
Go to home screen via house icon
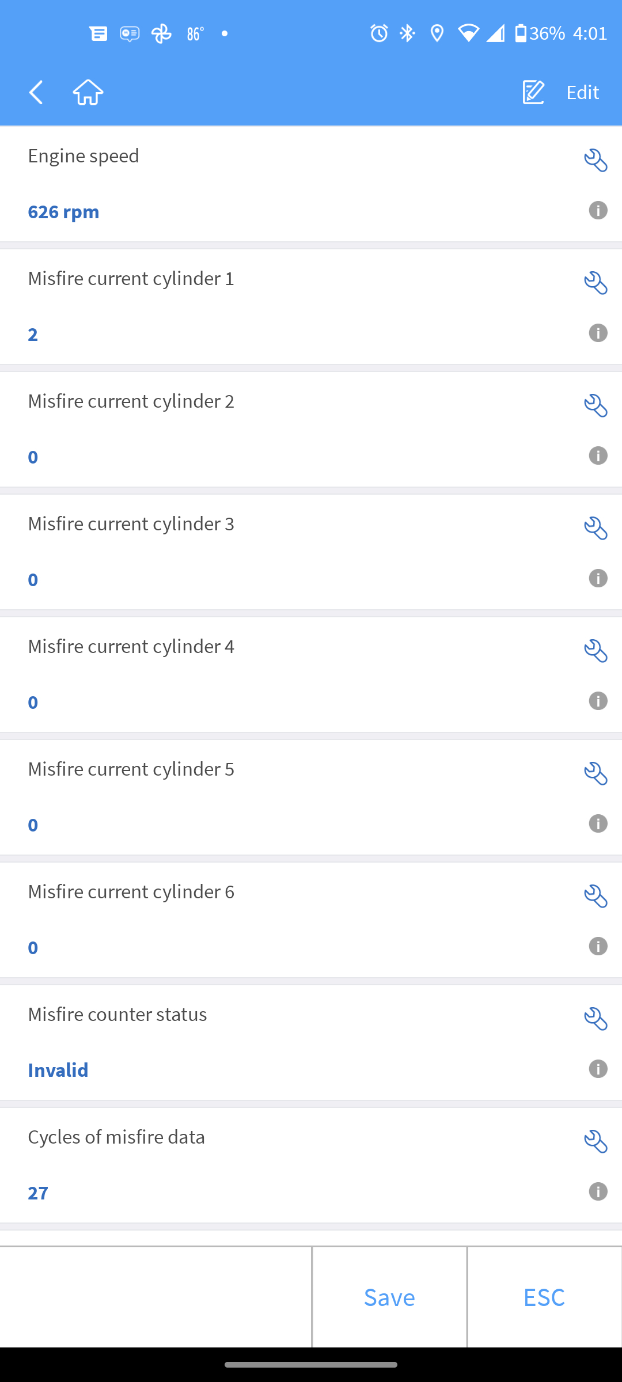(x=88, y=92)
